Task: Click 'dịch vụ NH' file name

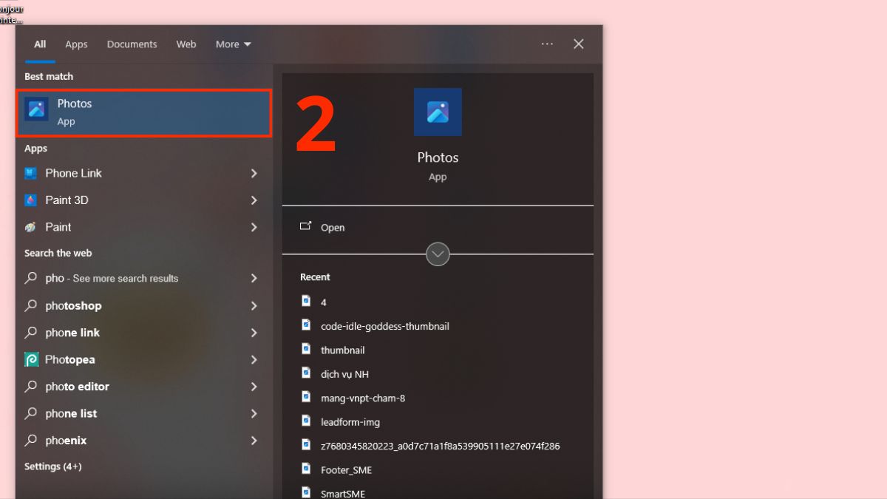Action: [x=344, y=374]
